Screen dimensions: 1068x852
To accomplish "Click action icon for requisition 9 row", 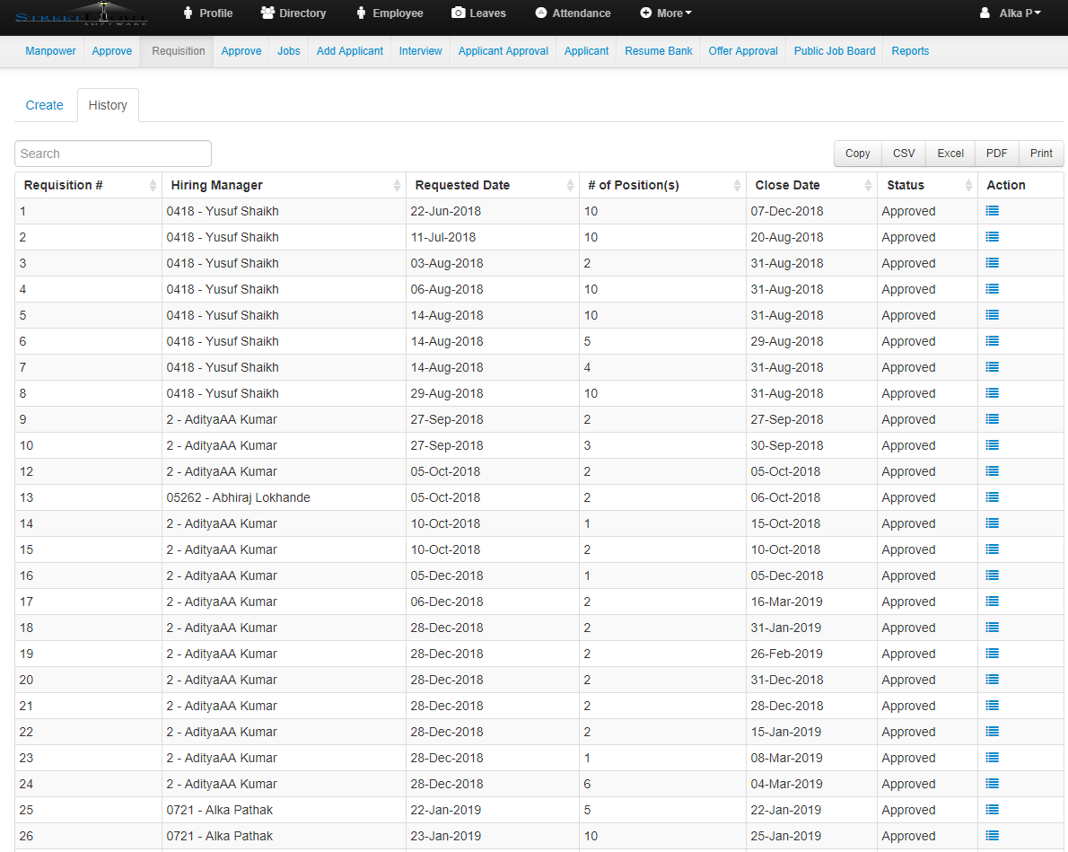I will tap(992, 419).
